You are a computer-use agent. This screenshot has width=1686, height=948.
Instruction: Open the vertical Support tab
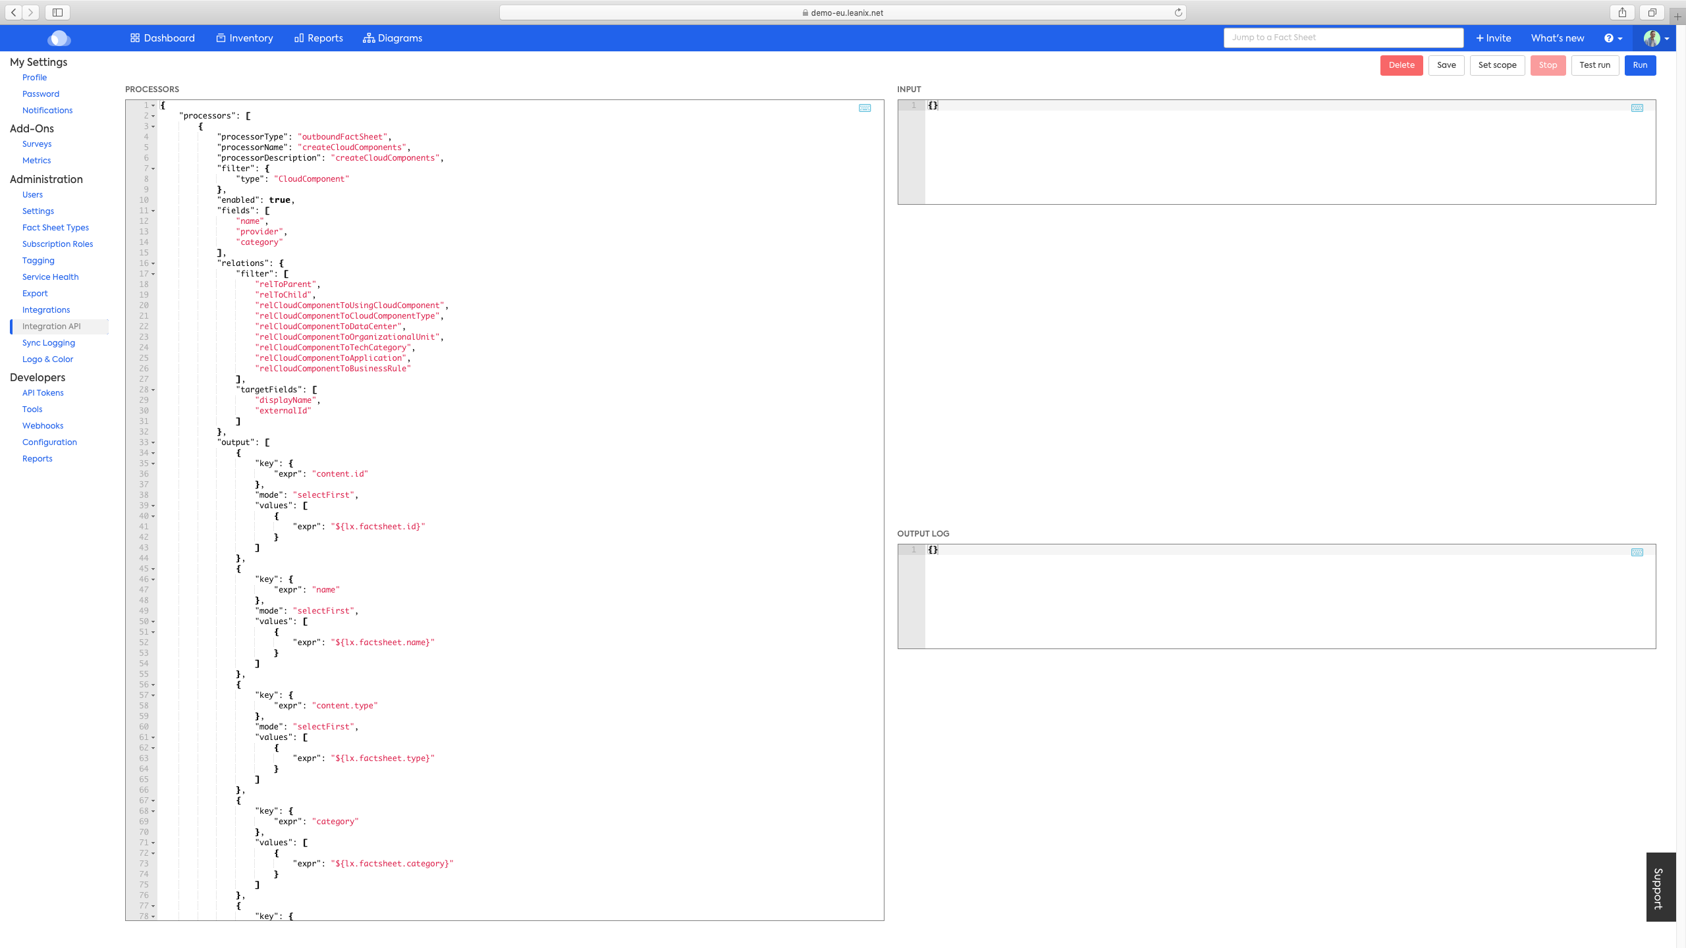pos(1660,887)
